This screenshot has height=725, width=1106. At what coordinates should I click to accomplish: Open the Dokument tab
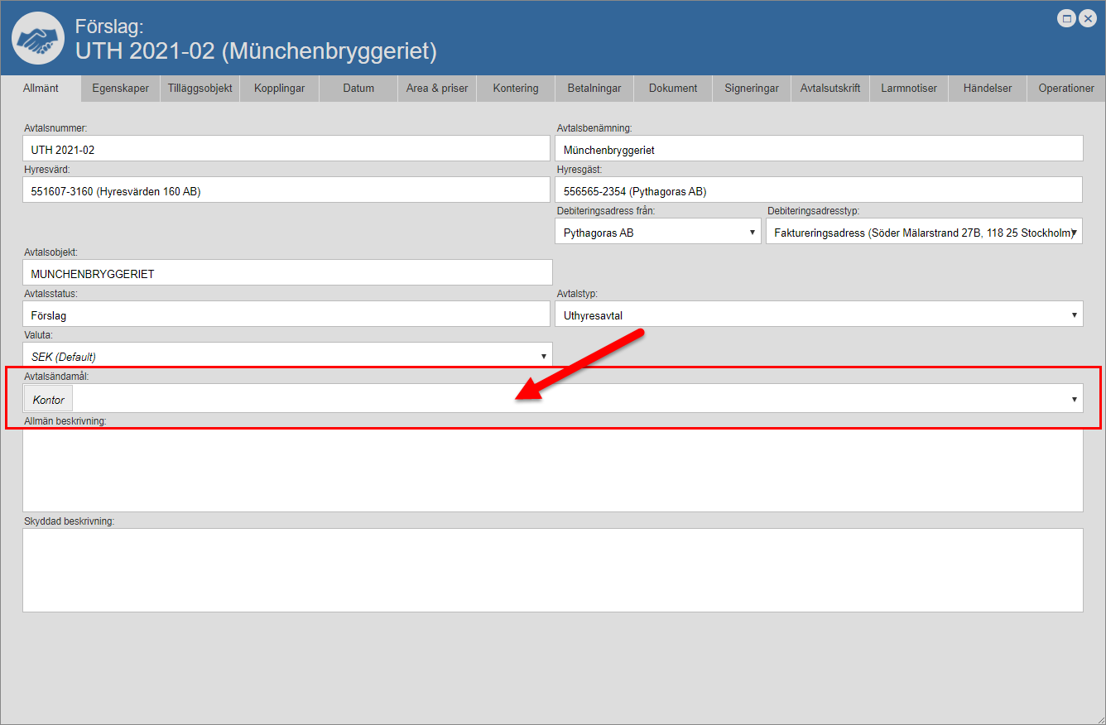tap(673, 89)
